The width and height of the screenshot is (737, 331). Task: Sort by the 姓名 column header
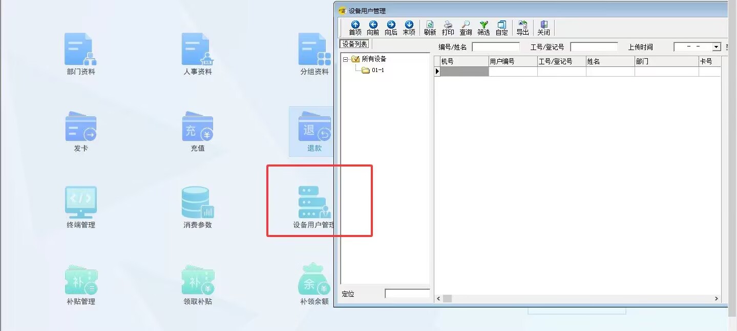tap(610, 61)
